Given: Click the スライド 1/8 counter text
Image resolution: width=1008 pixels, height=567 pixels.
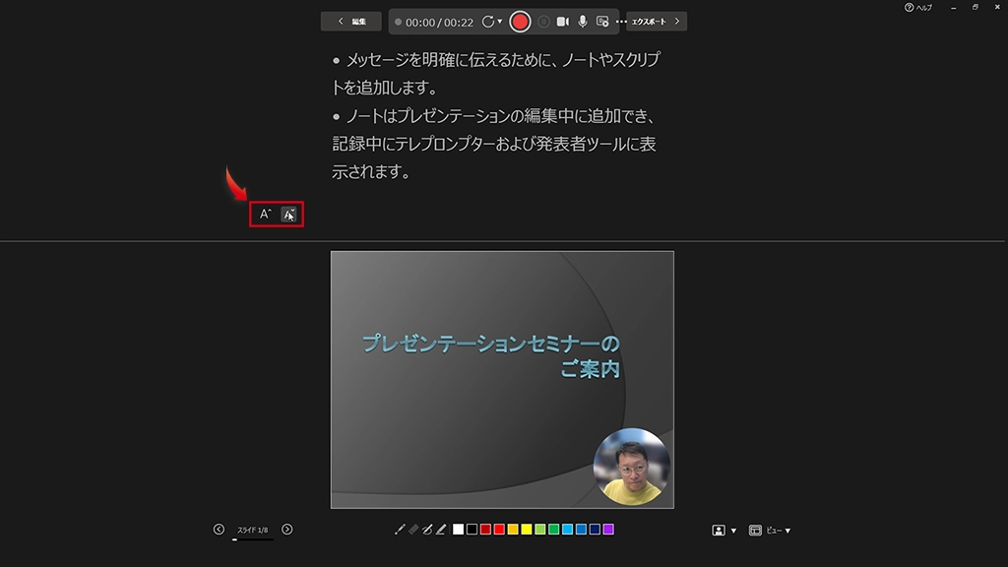Looking at the screenshot, I should [253, 530].
